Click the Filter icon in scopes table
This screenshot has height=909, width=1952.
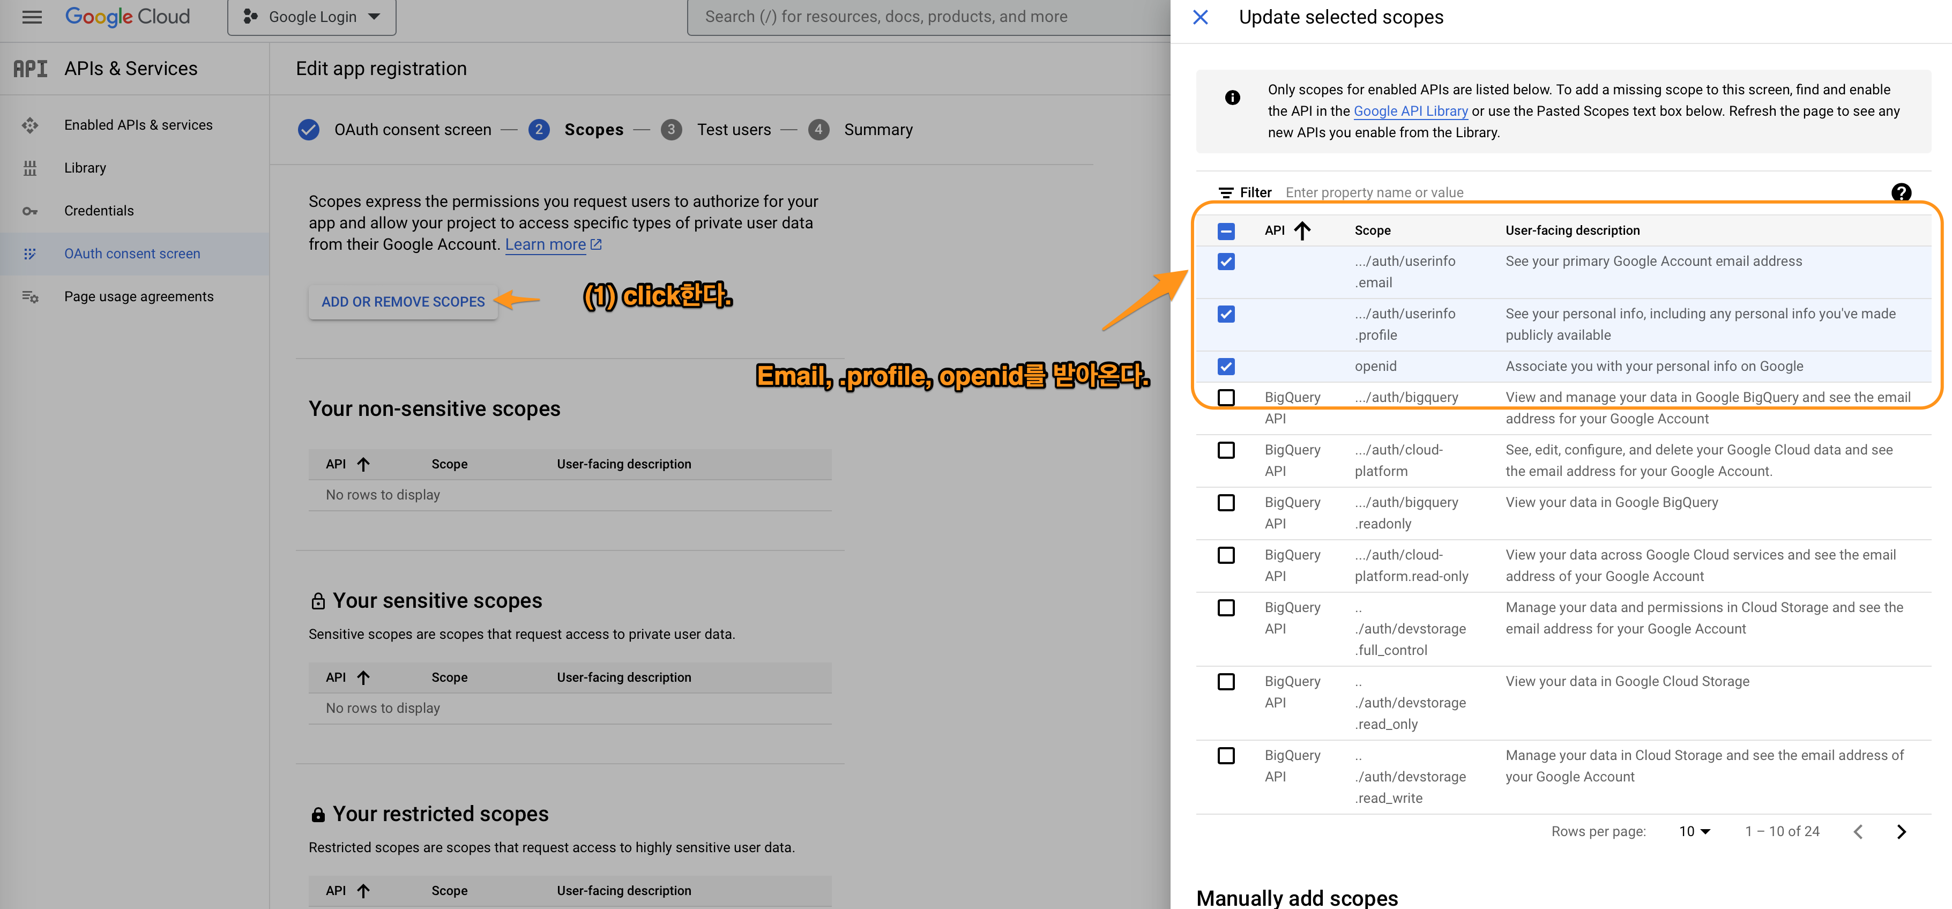coord(1225,193)
